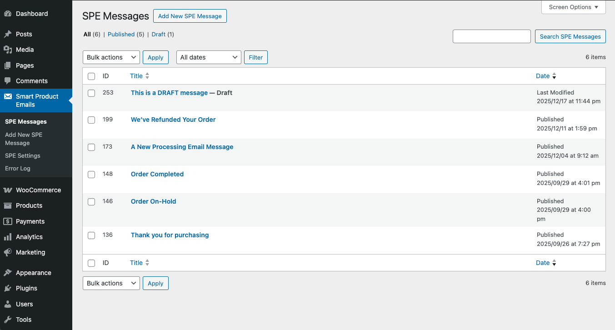Click the Plugins plug icon
Image resolution: width=615 pixels, height=330 pixels.
8,288
